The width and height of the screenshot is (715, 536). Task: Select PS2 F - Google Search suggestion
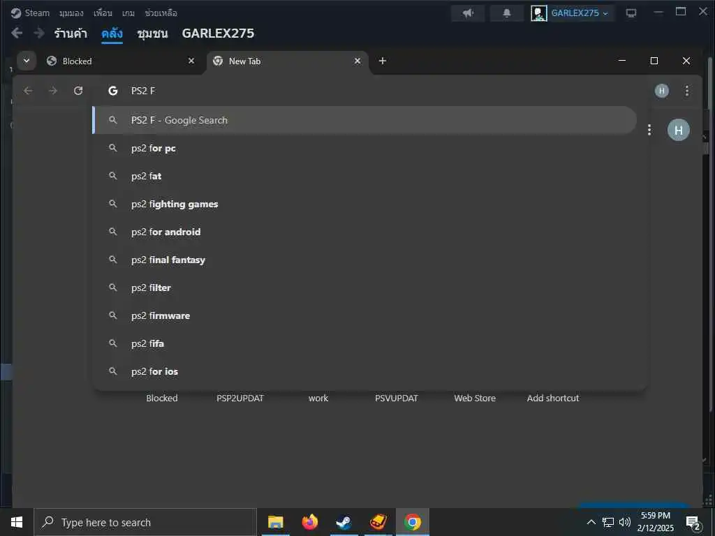(364, 120)
